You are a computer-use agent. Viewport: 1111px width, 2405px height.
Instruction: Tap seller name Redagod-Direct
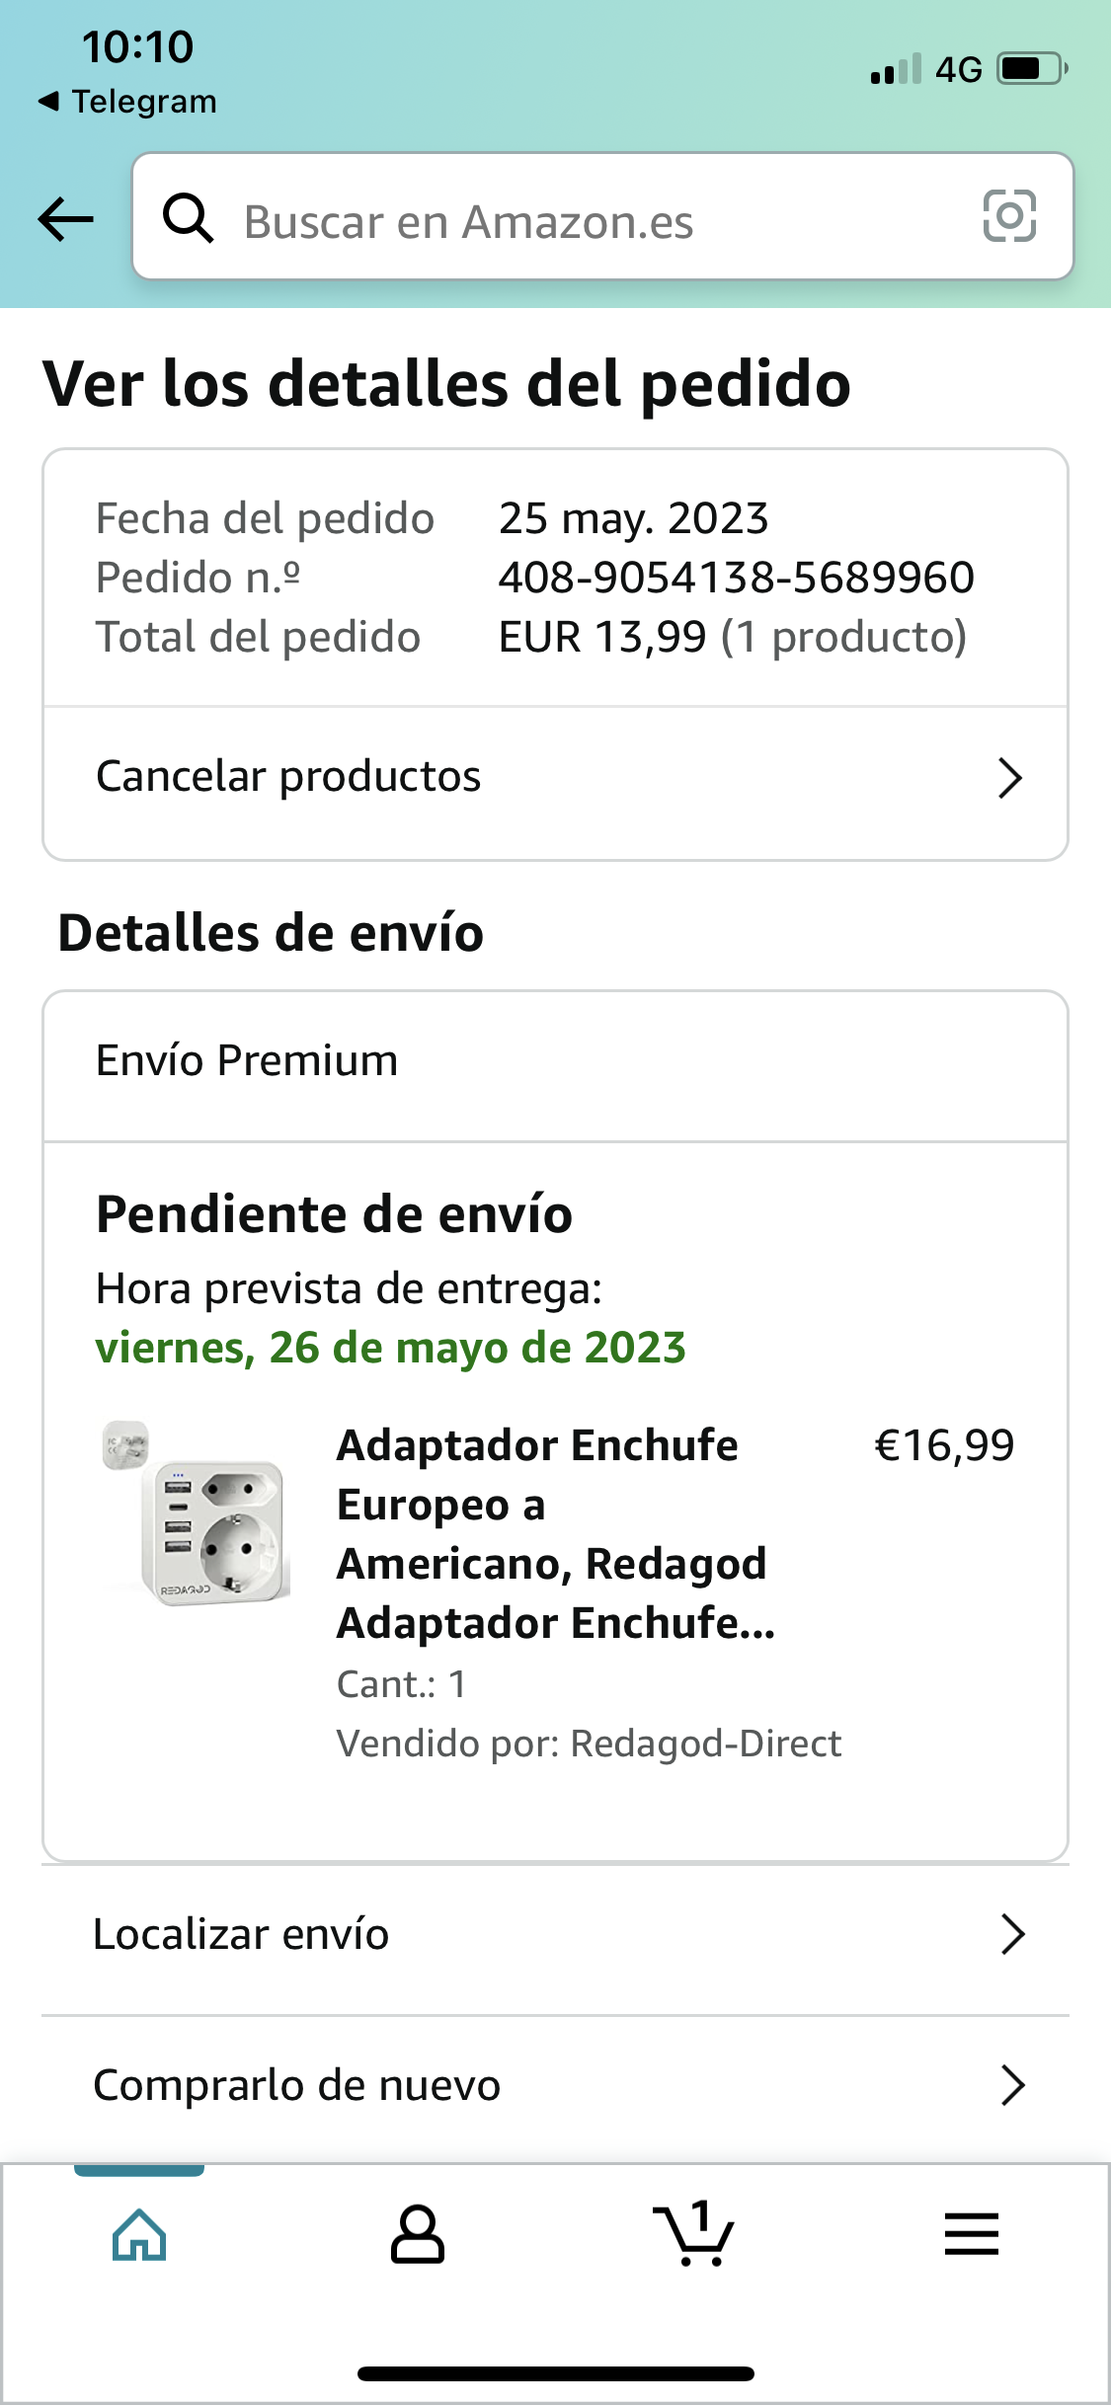pos(705,1744)
